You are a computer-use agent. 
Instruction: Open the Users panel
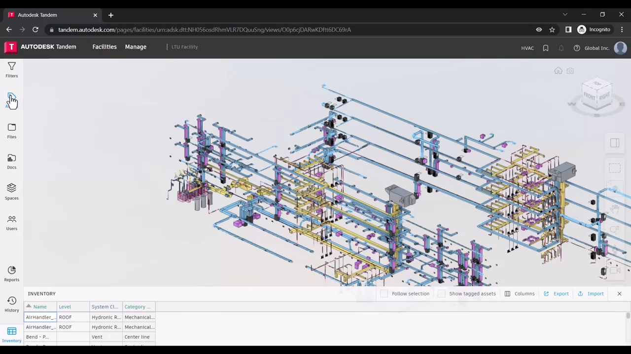tap(11, 222)
